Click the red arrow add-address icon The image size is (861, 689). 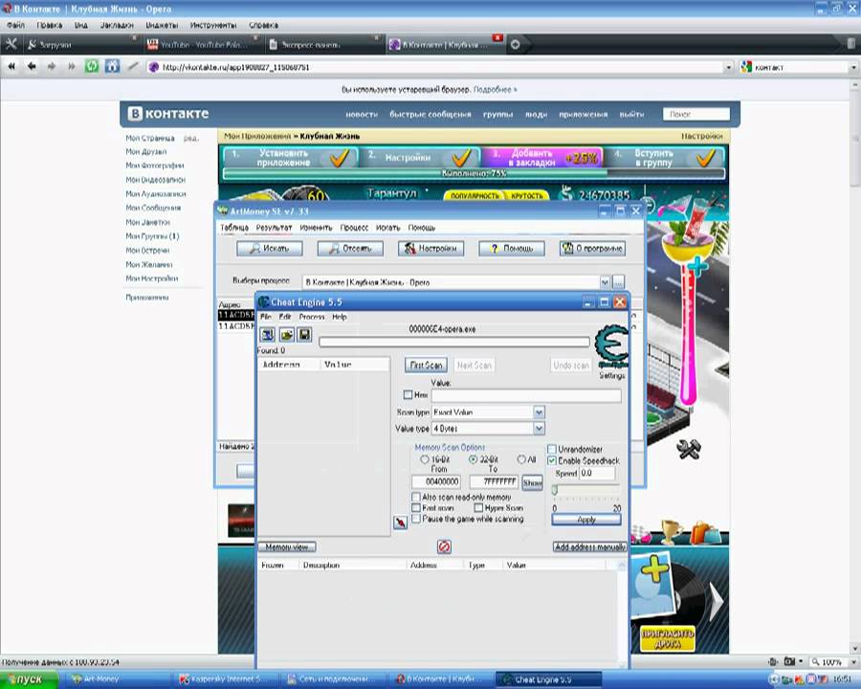(x=400, y=522)
